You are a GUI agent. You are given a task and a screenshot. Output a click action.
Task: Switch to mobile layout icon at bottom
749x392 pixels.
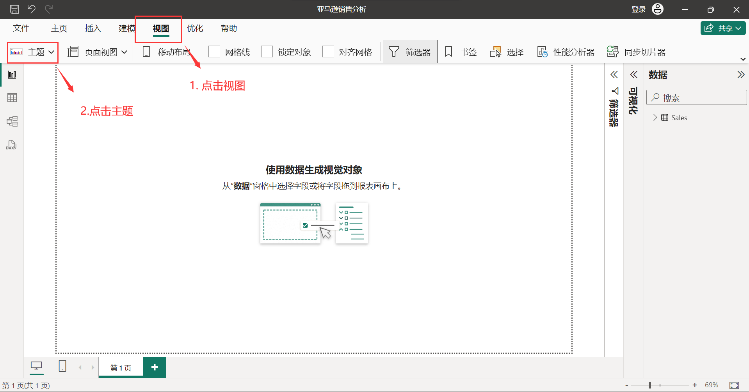coord(62,366)
